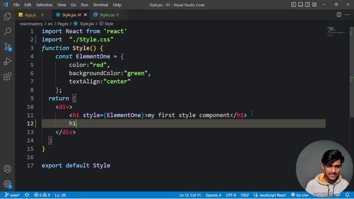Change encoding via UTF-8
Image resolution: width=354 pixels, height=199 pixels.
[231, 195]
